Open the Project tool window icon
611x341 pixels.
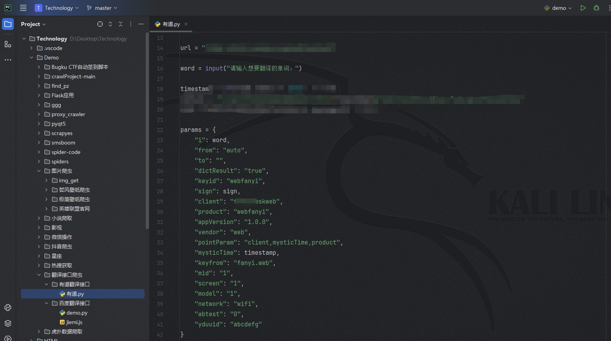point(8,24)
